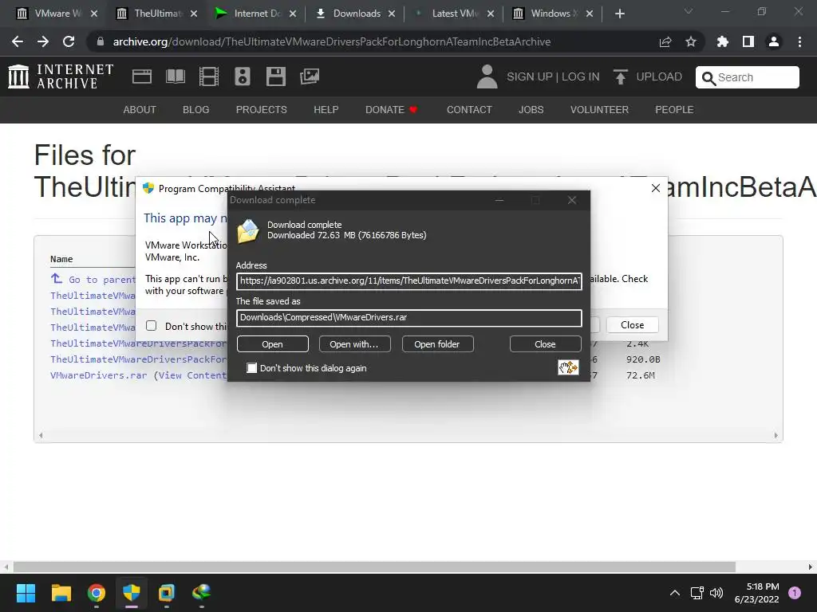
Task: Click Open with... in the download dialog
Action: click(354, 344)
